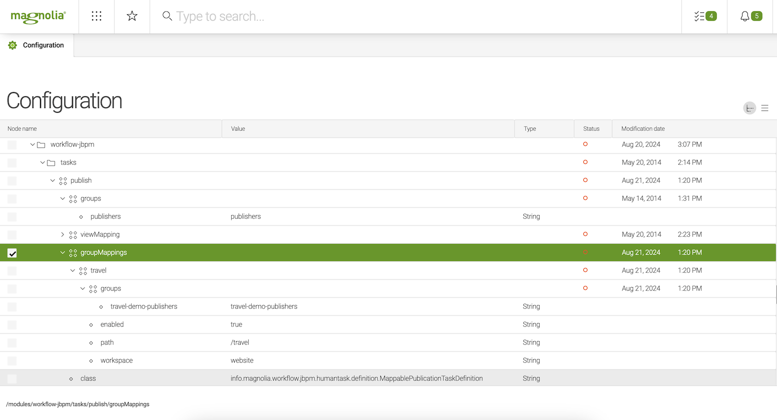Select checkbox for publishers row
This screenshot has height=420, width=777.
(x=12, y=217)
